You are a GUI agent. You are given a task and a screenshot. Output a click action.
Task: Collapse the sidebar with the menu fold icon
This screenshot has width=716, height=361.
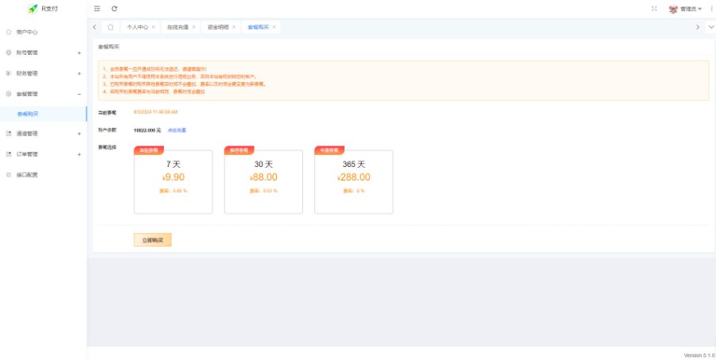point(97,9)
